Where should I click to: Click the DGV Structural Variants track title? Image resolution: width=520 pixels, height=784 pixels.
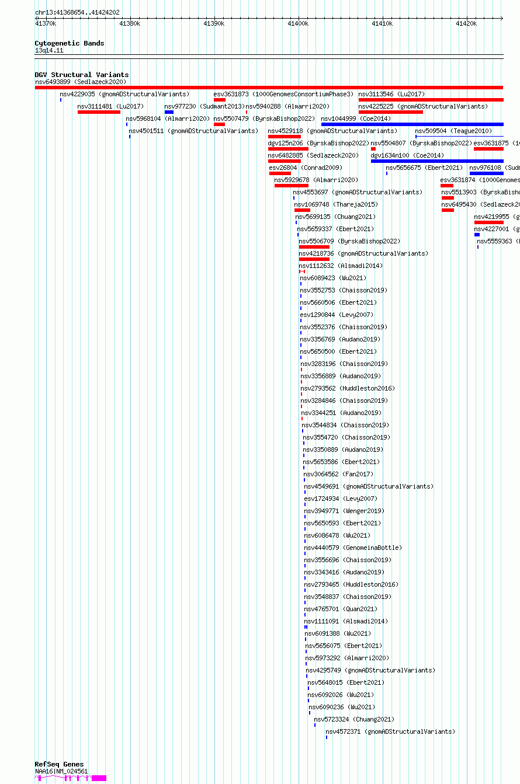click(x=82, y=75)
